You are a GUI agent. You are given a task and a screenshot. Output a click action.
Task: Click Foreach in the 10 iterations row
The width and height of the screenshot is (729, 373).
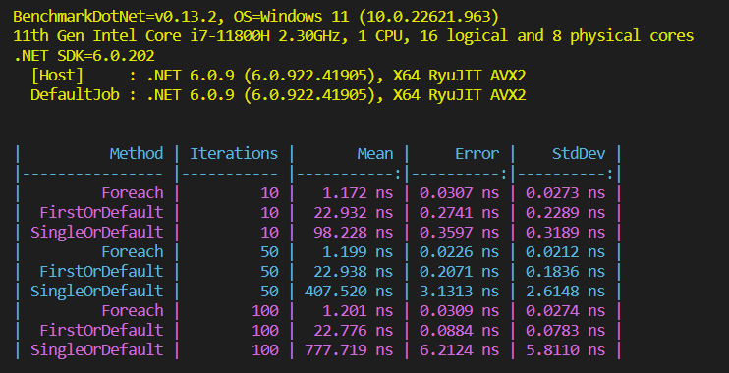point(133,192)
